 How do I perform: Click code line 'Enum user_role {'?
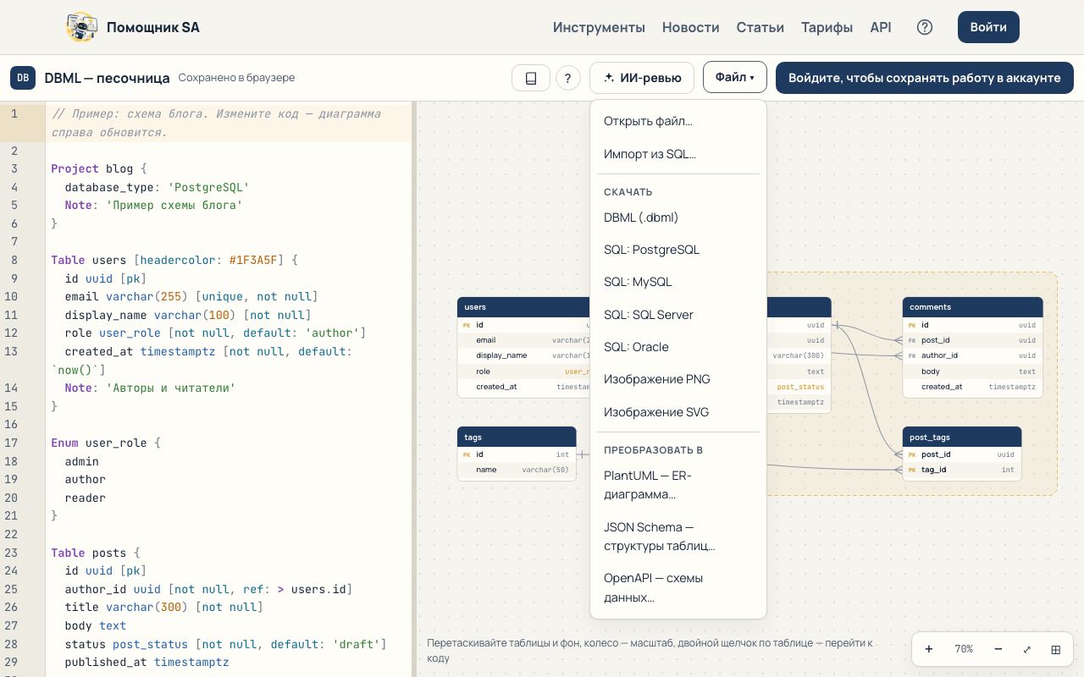(x=106, y=443)
